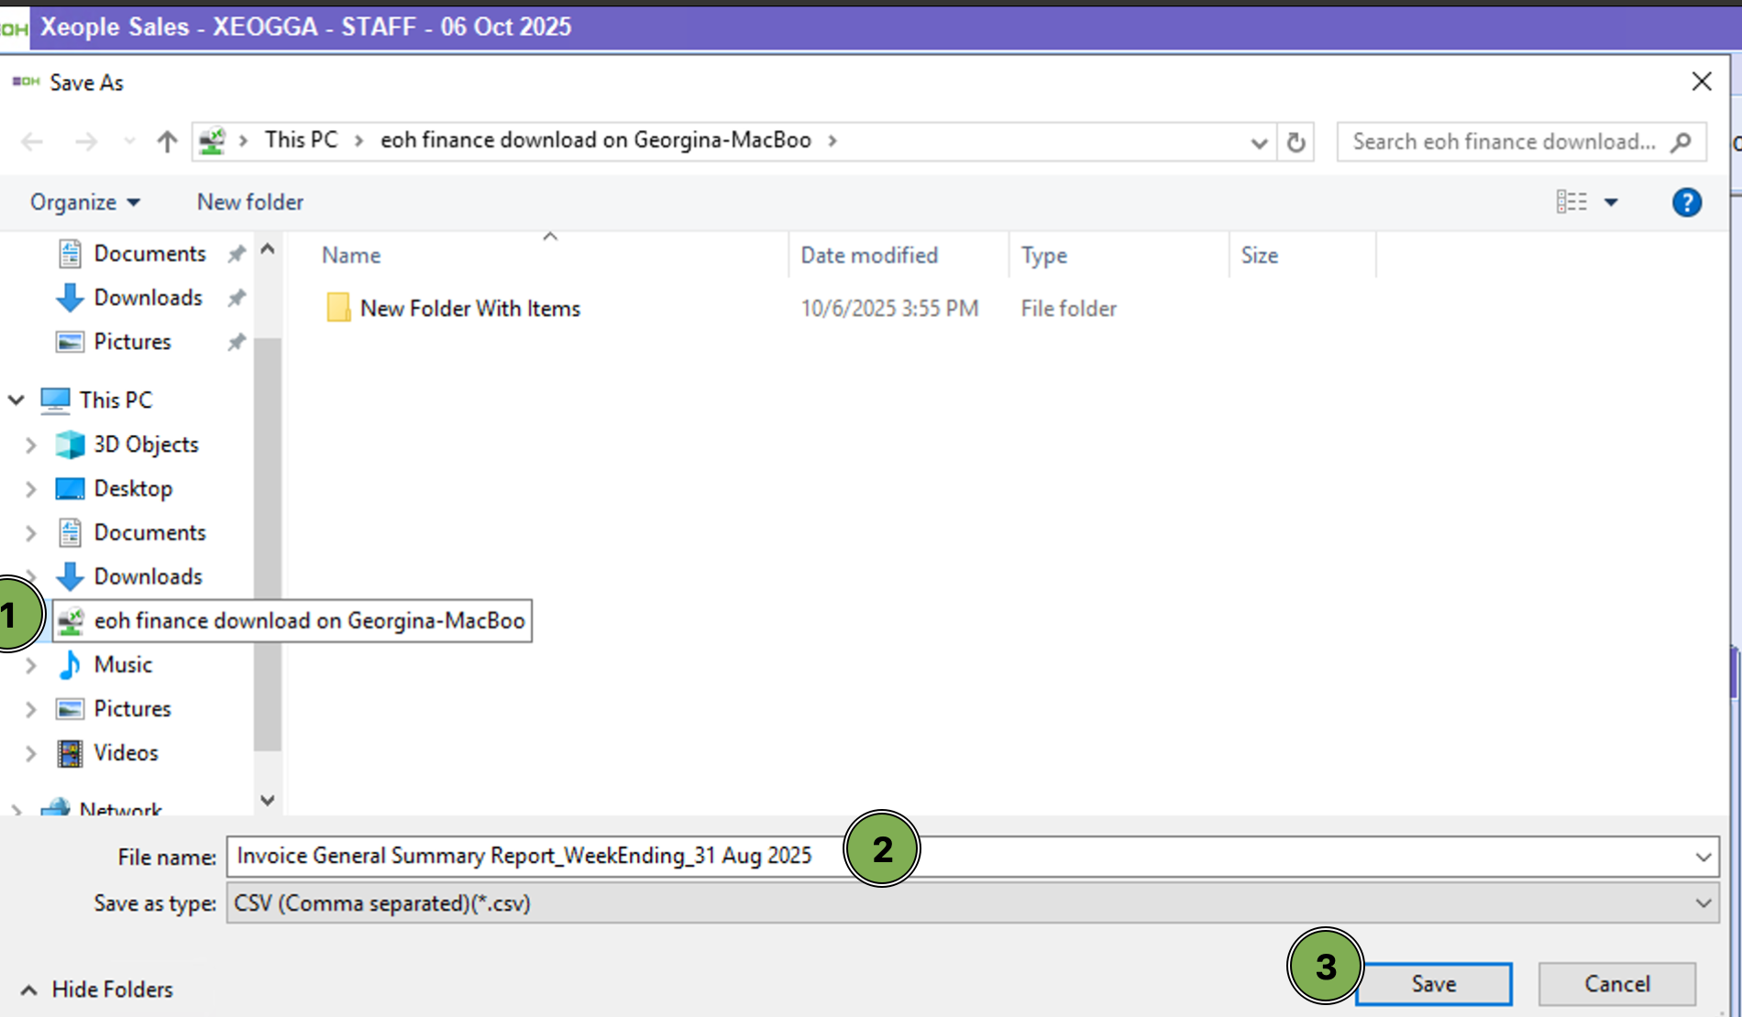Click the Cancel button

(x=1616, y=984)
